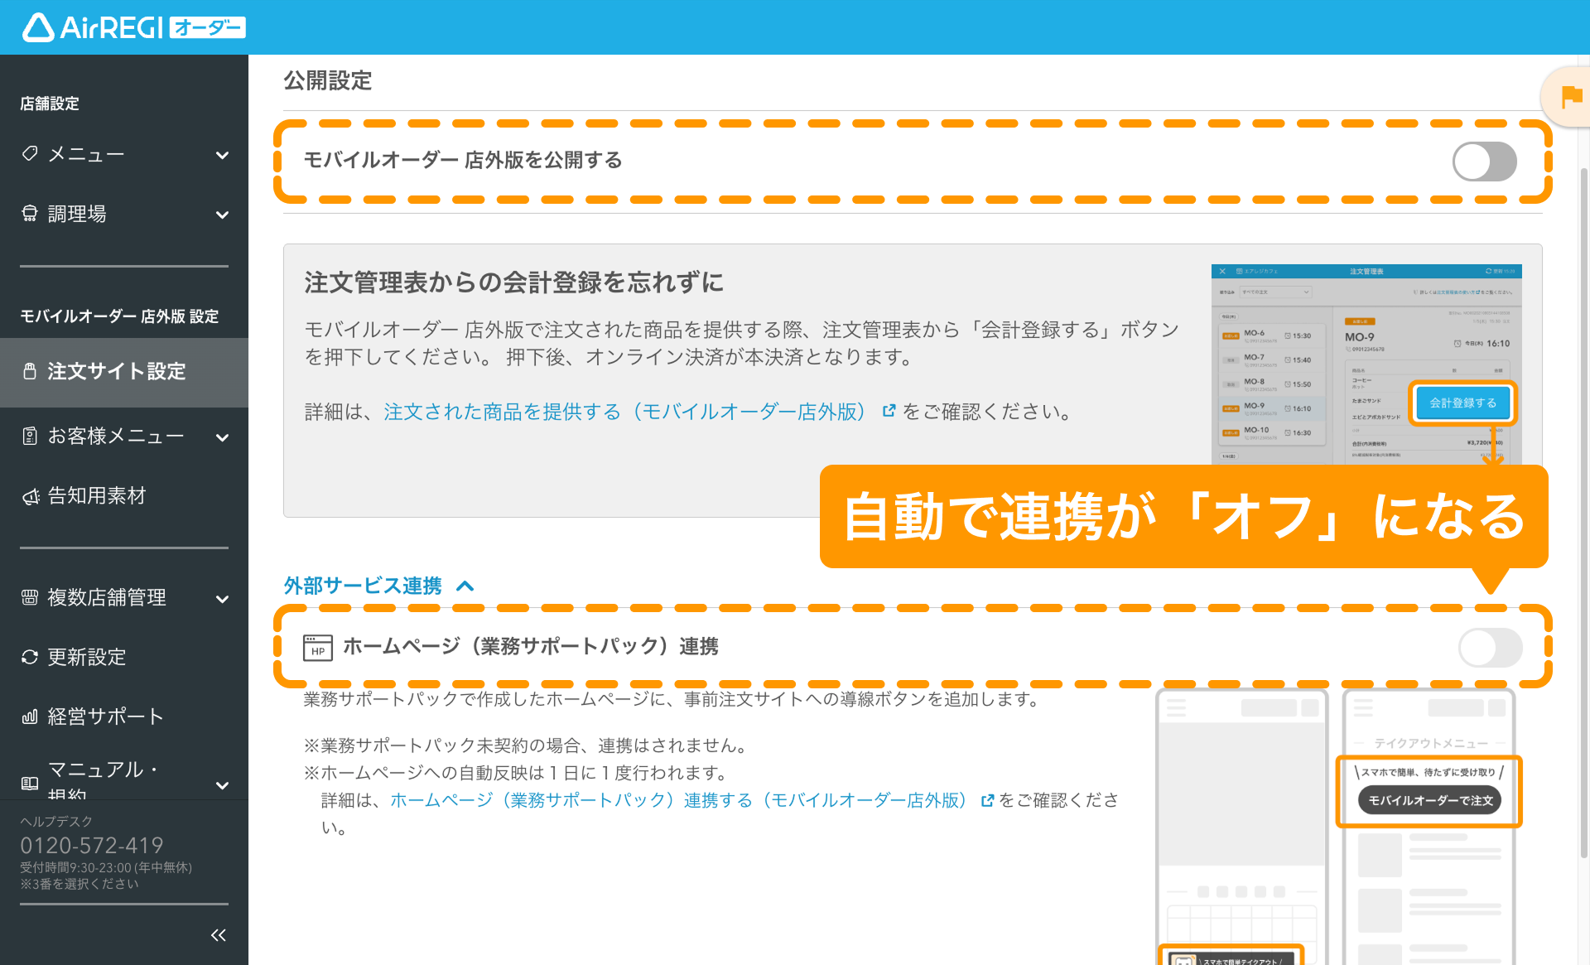The width and height of the screenshot is (1590, 965).
Task: Expand the 複数店舗管理 sidebar chevron
Action: click(222, 599)
